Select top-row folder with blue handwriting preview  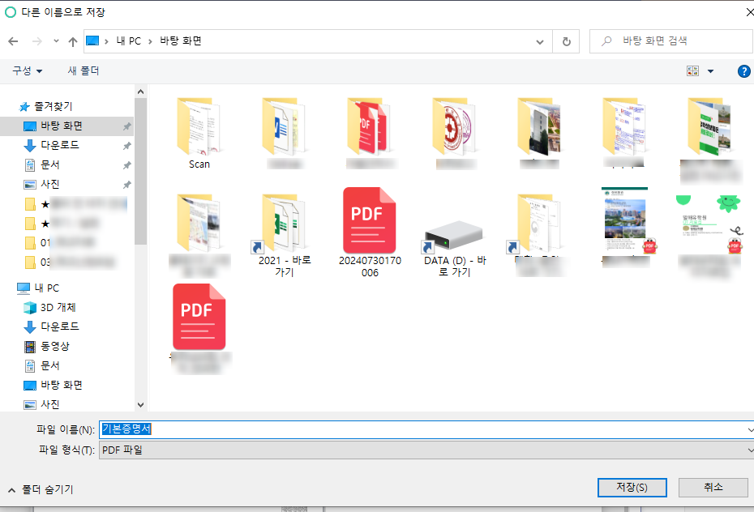(x=624, y=133)
